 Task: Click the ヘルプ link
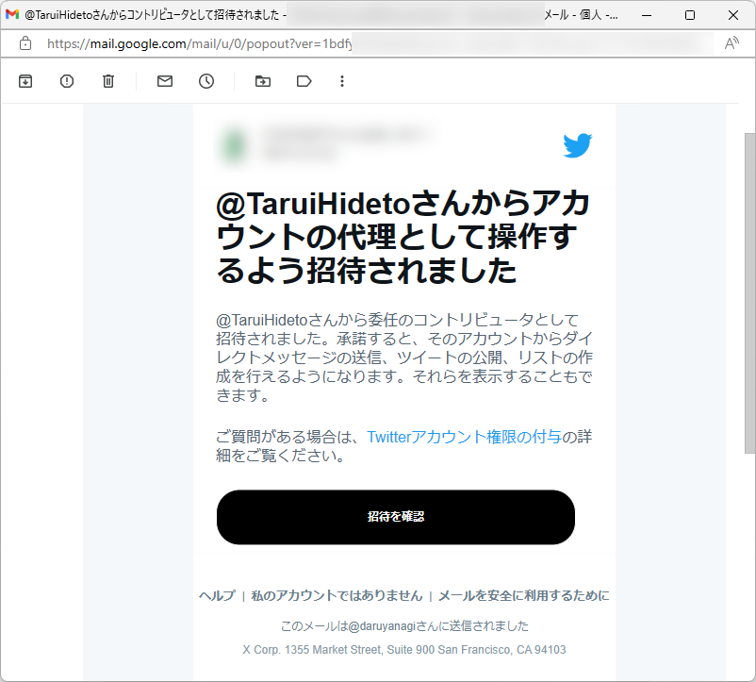(x=217, y=595)
